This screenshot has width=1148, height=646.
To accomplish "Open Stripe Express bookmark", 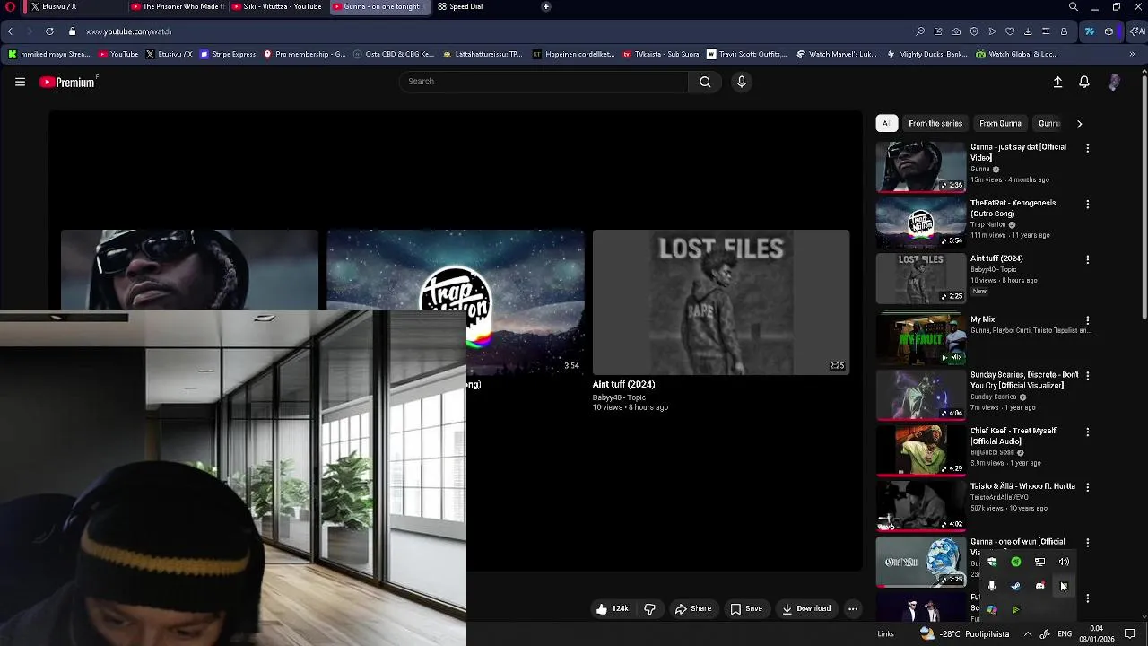I will (228, 54).
